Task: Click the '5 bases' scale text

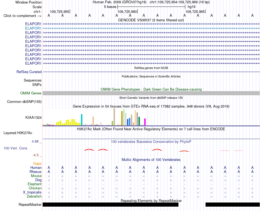Action: click(x=110, y=7)
